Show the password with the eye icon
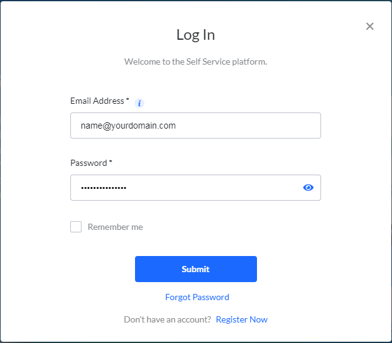Viewport: 392px width, 343px height. pos(308,188)
